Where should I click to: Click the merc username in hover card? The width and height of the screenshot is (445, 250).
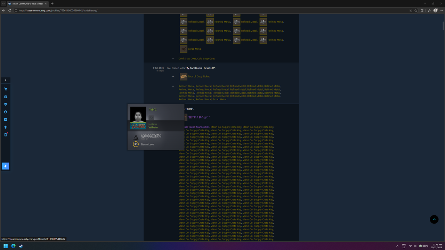(x=153, y=109)
